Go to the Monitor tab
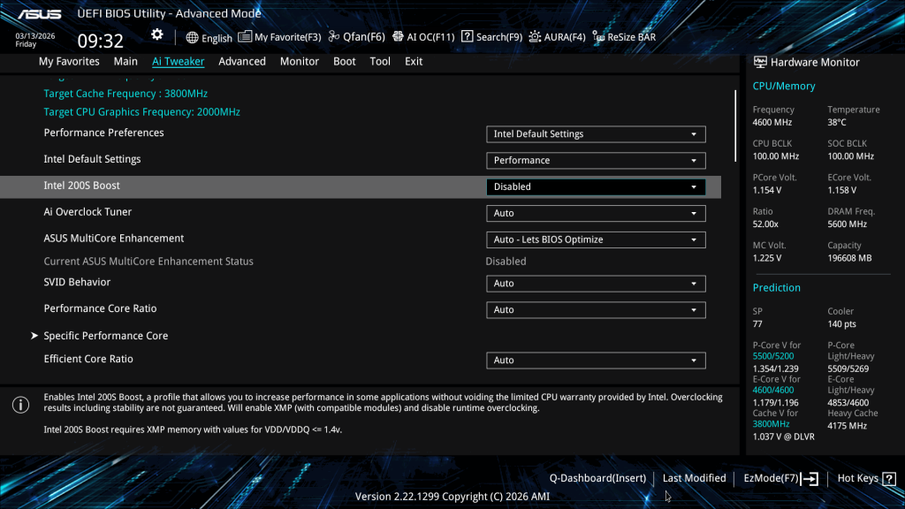The width and height of the screenshot is (905, 509). (x=300, y=61)
